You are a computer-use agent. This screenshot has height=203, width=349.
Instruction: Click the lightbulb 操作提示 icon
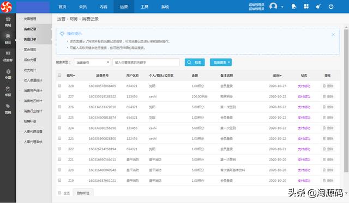(x=62, y=34)
